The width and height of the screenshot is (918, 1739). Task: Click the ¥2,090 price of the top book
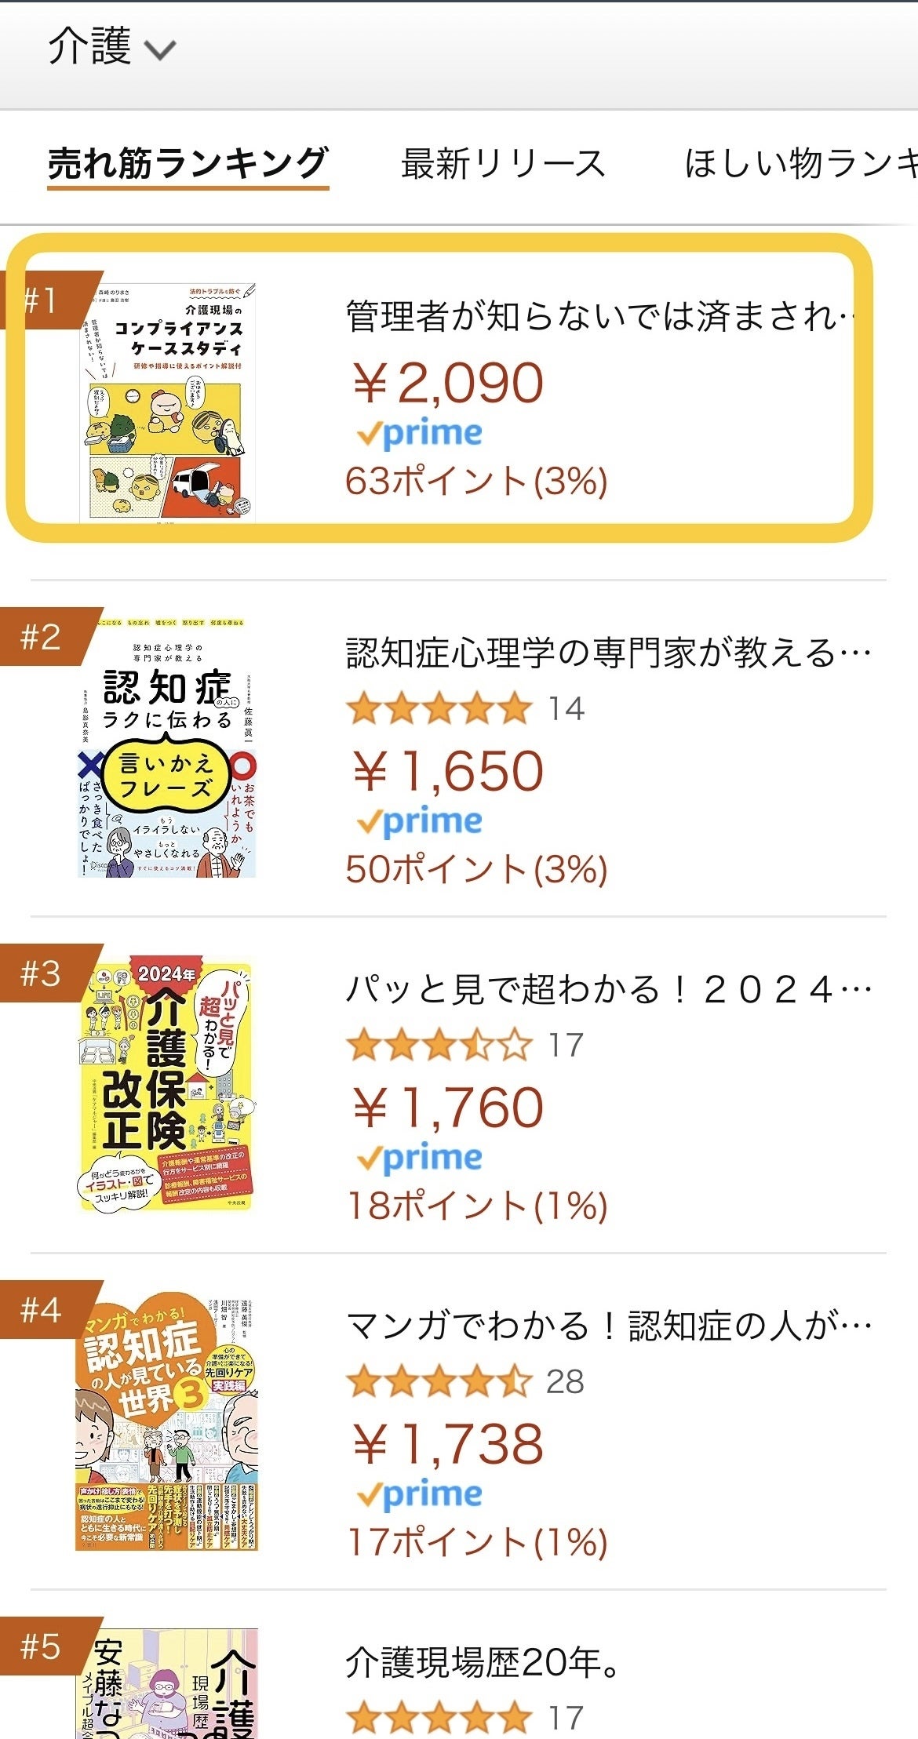(447, 384)
